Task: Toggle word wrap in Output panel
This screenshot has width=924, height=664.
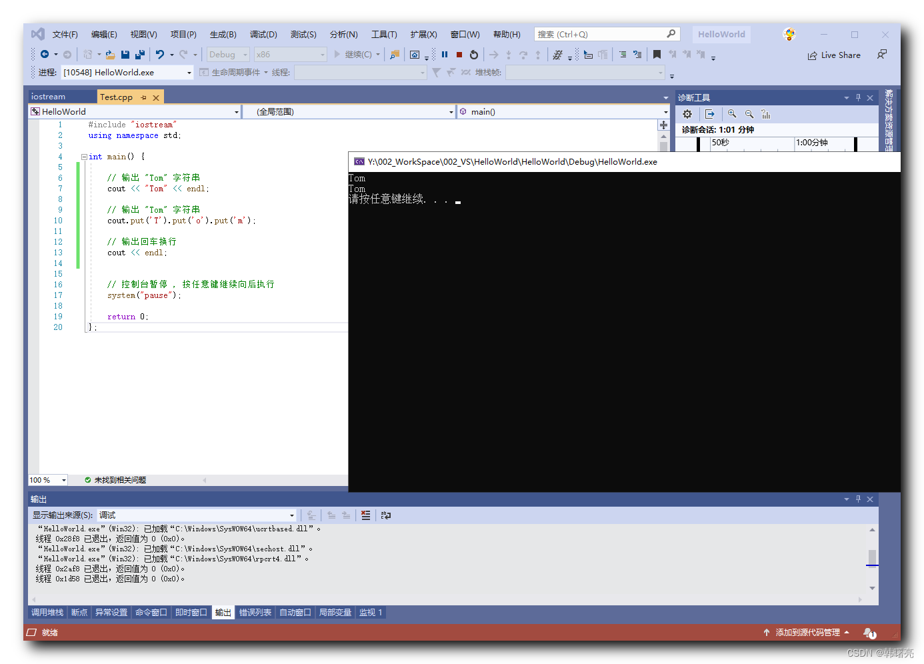Action: point(386,515)
